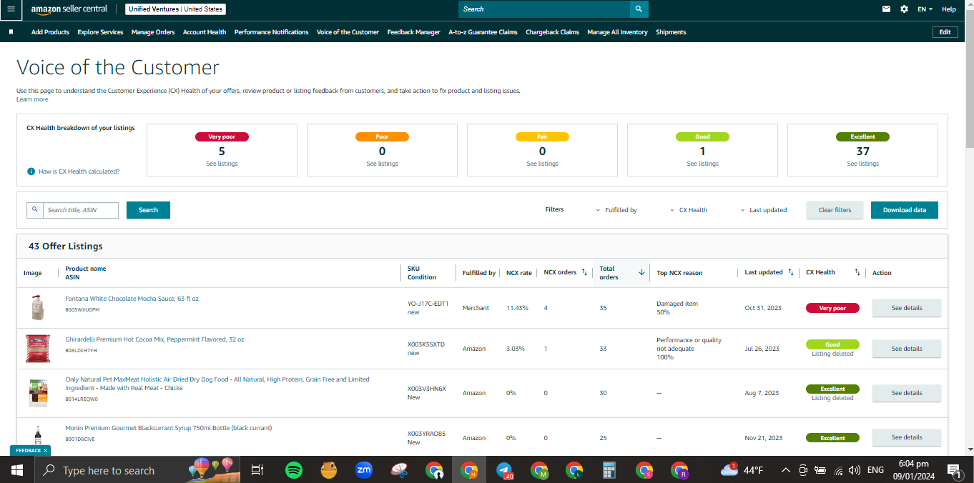Viewport: 974px width, 483px height.
Task: Open Performance Notifications
Action: point(272,32)
